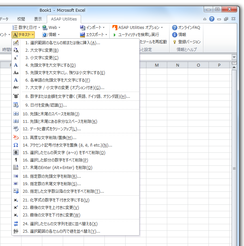This screenshot has height=246, width=244.
Task: Select column header O
Action: pos(198,65)
